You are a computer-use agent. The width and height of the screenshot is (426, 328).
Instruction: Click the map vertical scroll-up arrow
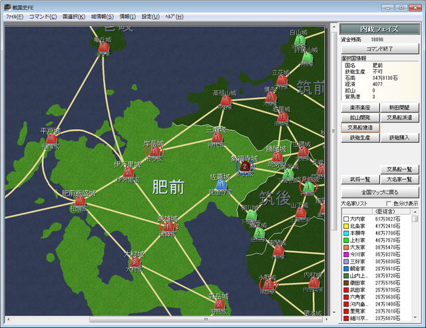point(334,27)
